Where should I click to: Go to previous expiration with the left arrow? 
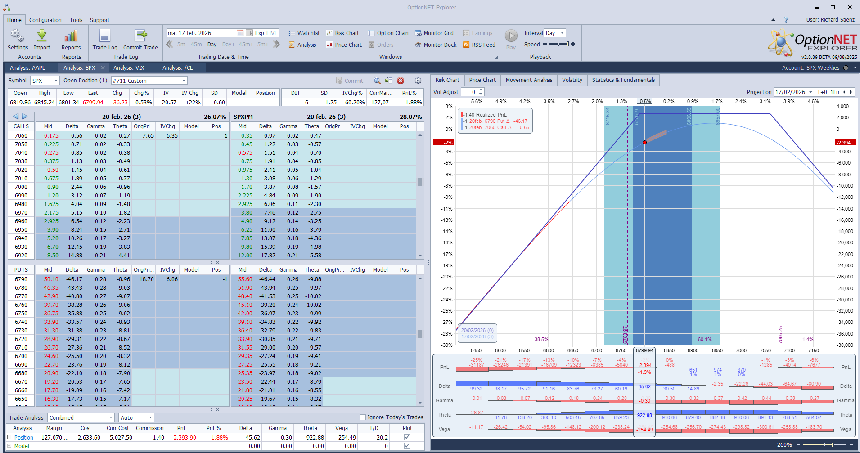pyautogui.click(x=16, y=116)
